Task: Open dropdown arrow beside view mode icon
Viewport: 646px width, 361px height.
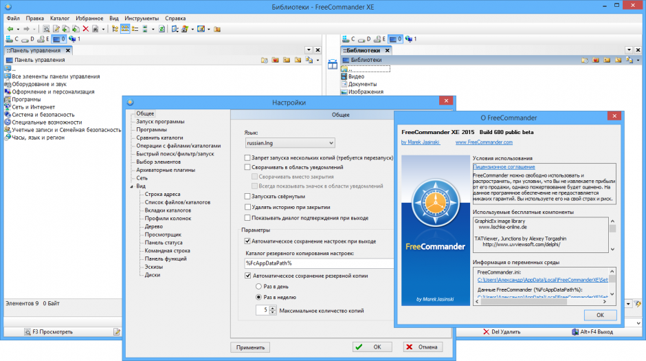Action: tap(153, 30)
